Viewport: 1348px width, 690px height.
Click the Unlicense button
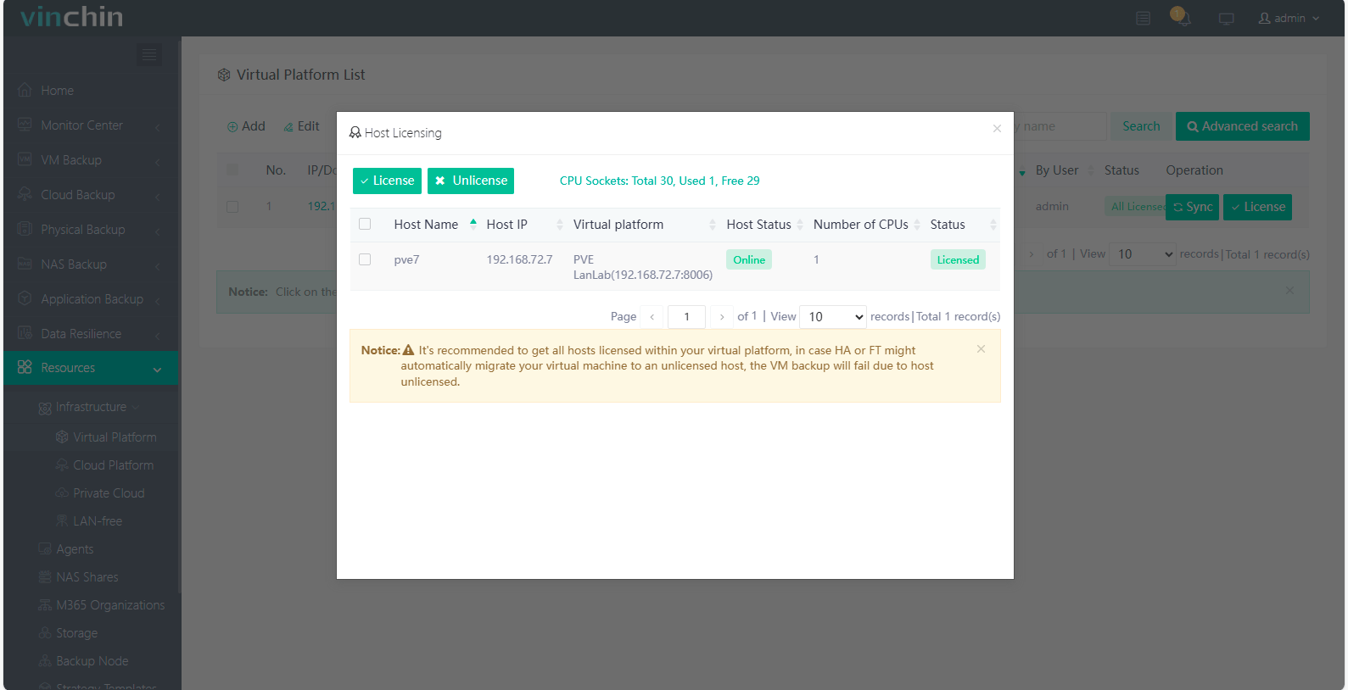[471, 181]
